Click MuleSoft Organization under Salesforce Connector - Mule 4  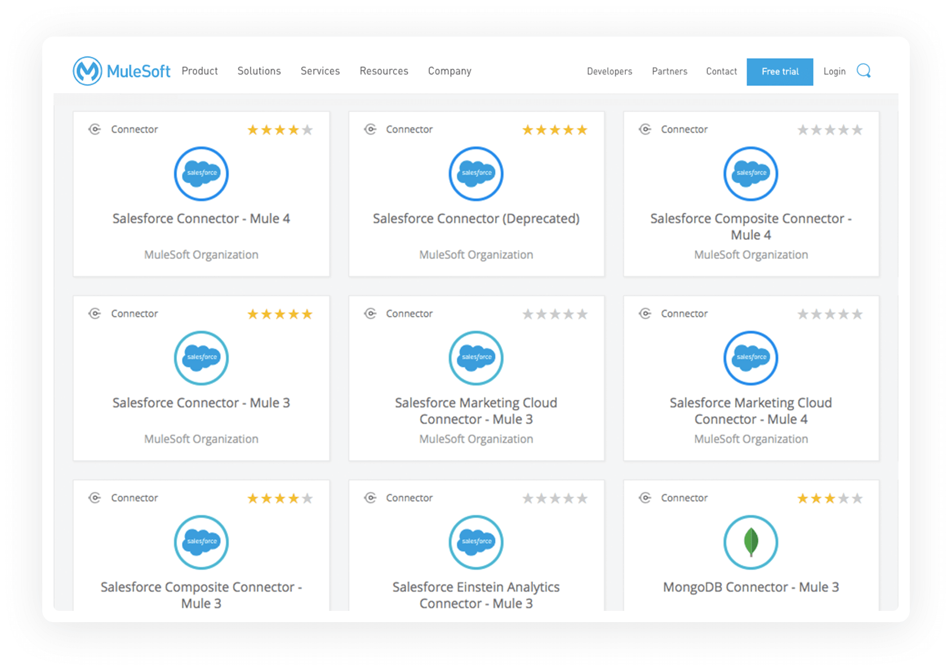point(201,254)
